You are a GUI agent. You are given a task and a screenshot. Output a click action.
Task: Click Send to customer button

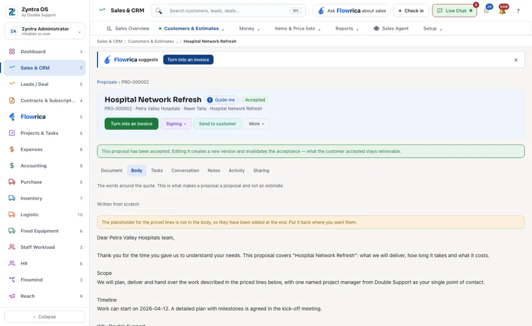[217, 124]
